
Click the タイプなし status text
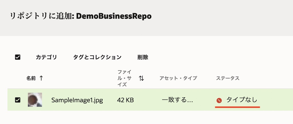(x=242, y=100)
